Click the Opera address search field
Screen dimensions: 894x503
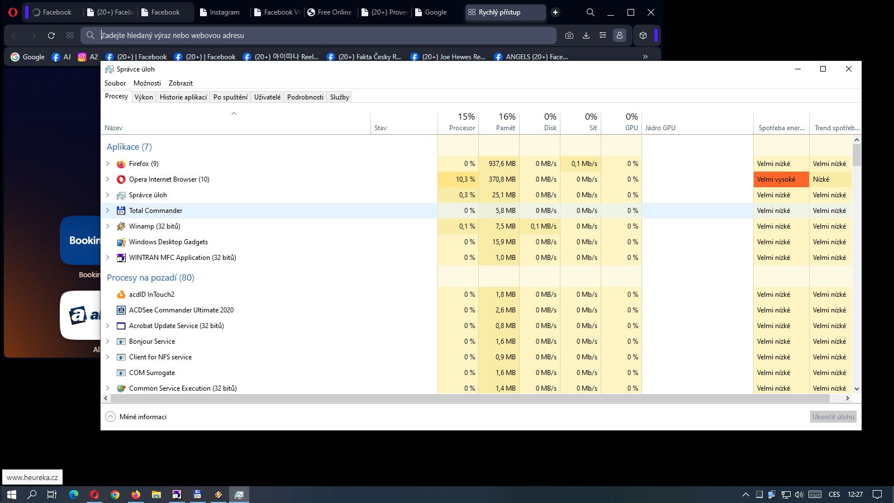(x=318, y=35)
